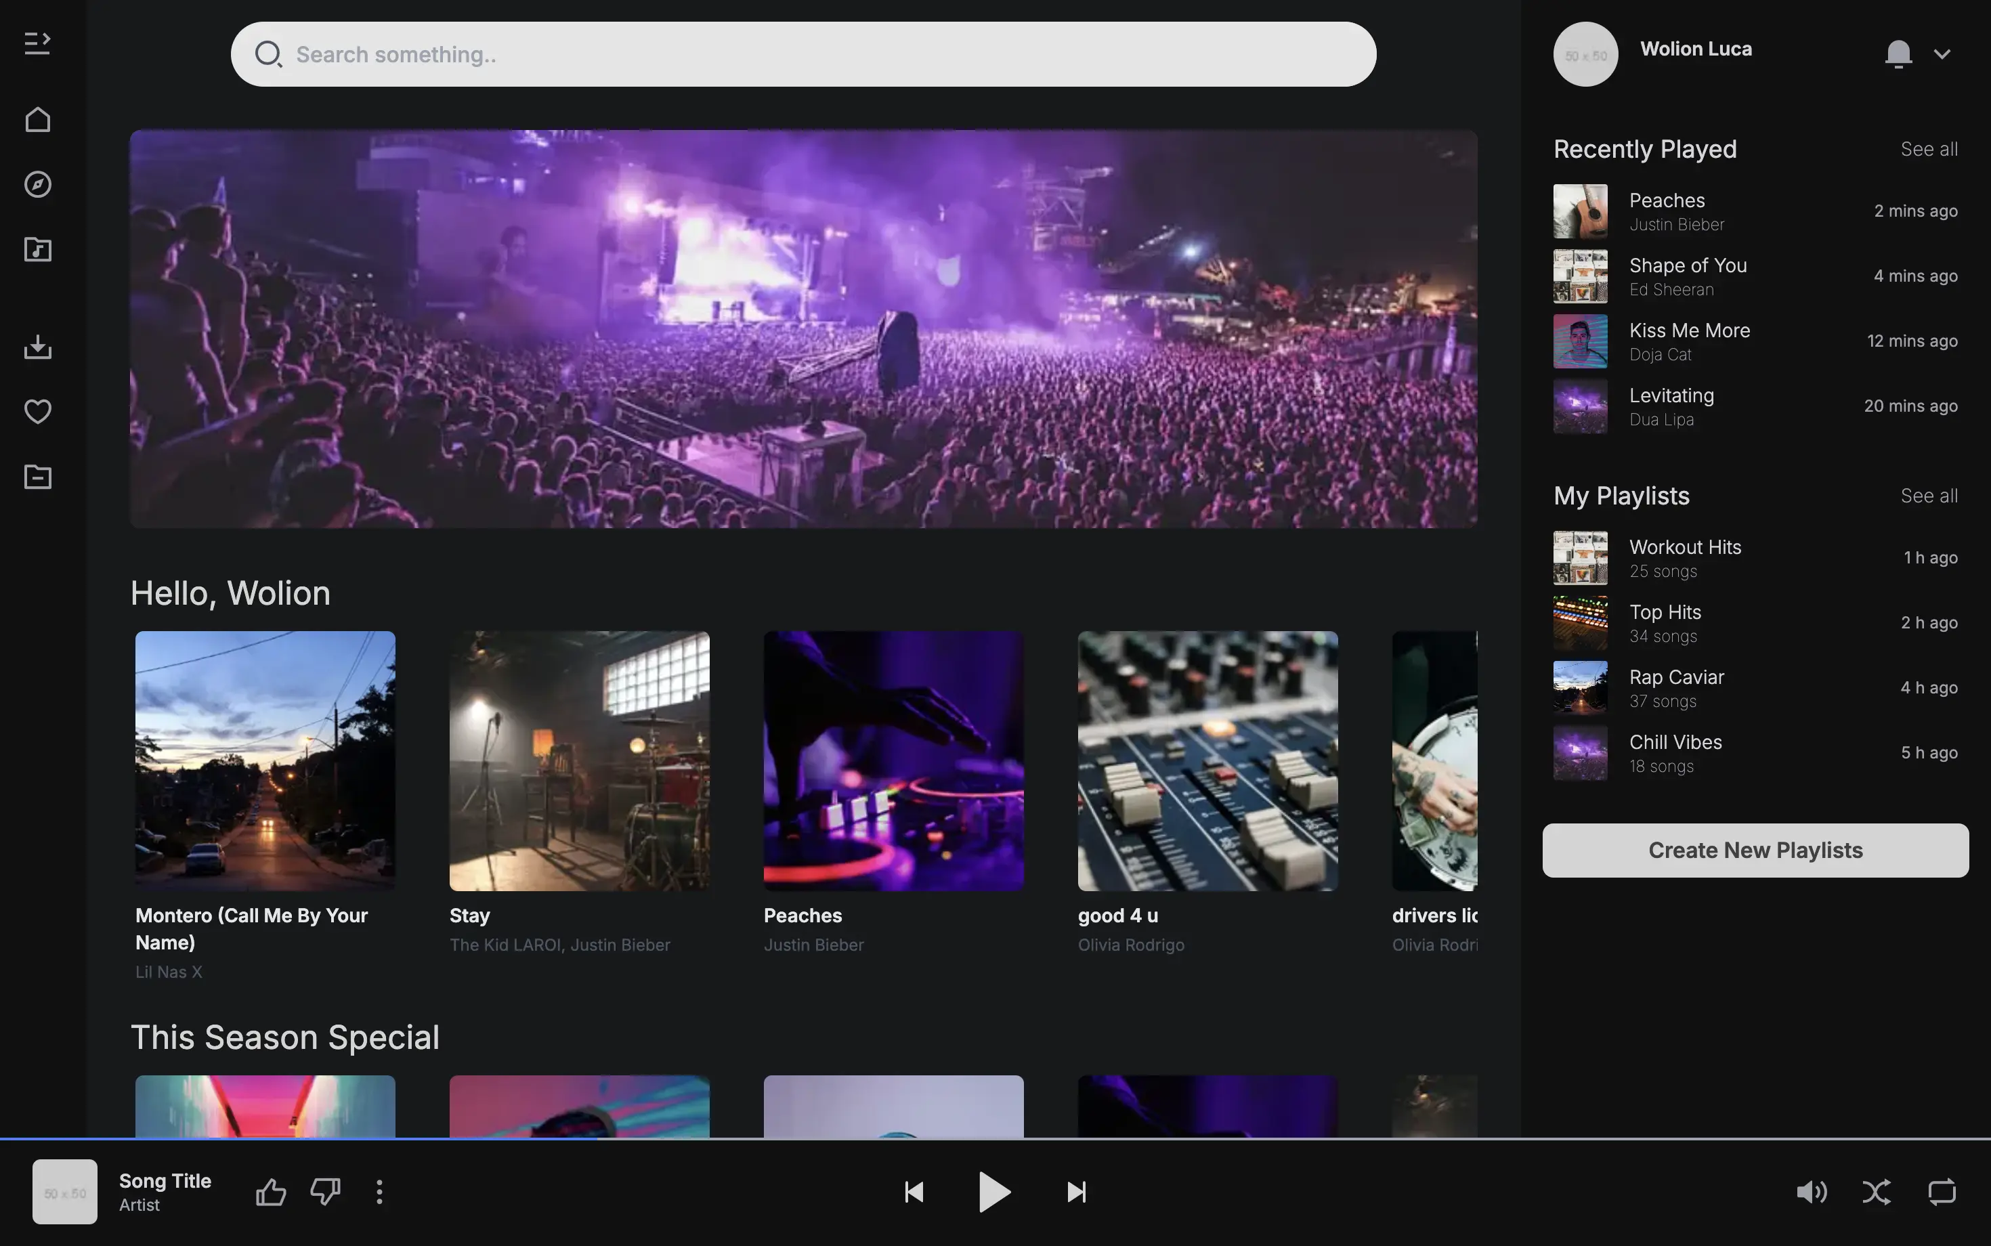Dislike the current song with thumbs down

(x=326, y=1192)
